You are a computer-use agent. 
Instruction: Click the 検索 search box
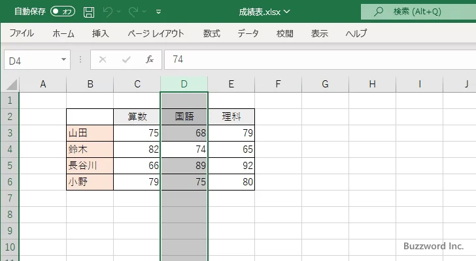pyautogui.click(x=417, y=12)
